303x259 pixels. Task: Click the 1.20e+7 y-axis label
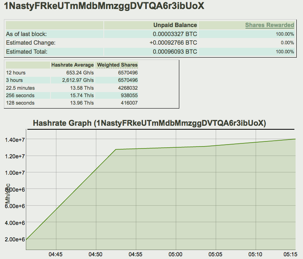(15, 156)
